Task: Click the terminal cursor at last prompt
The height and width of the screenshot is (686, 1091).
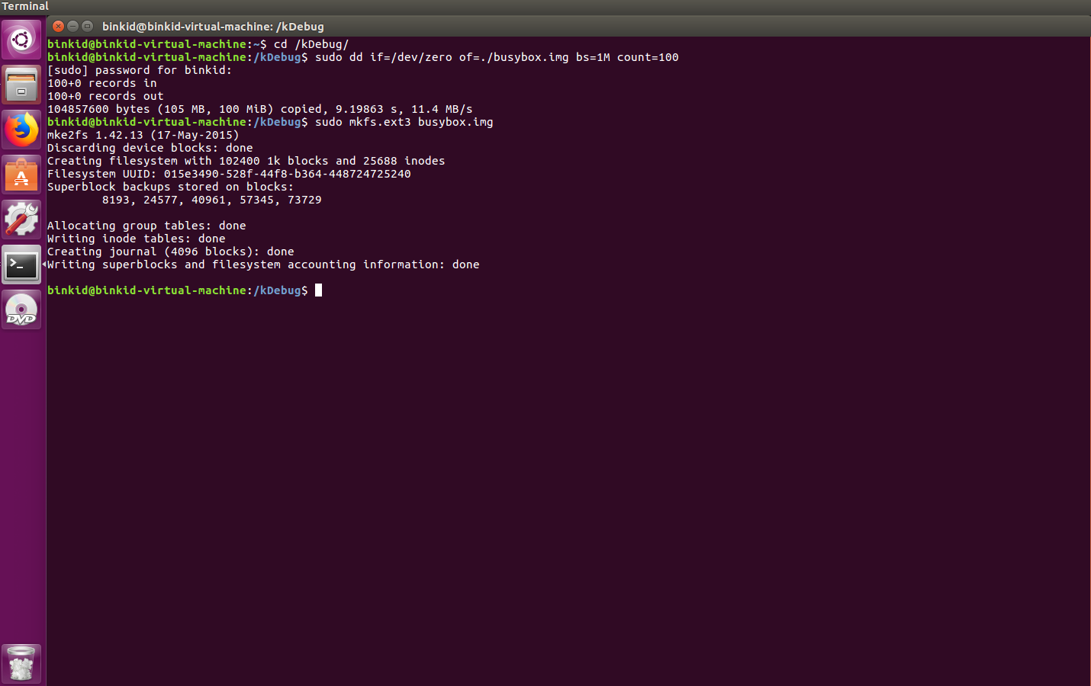Action: [319, 290]
